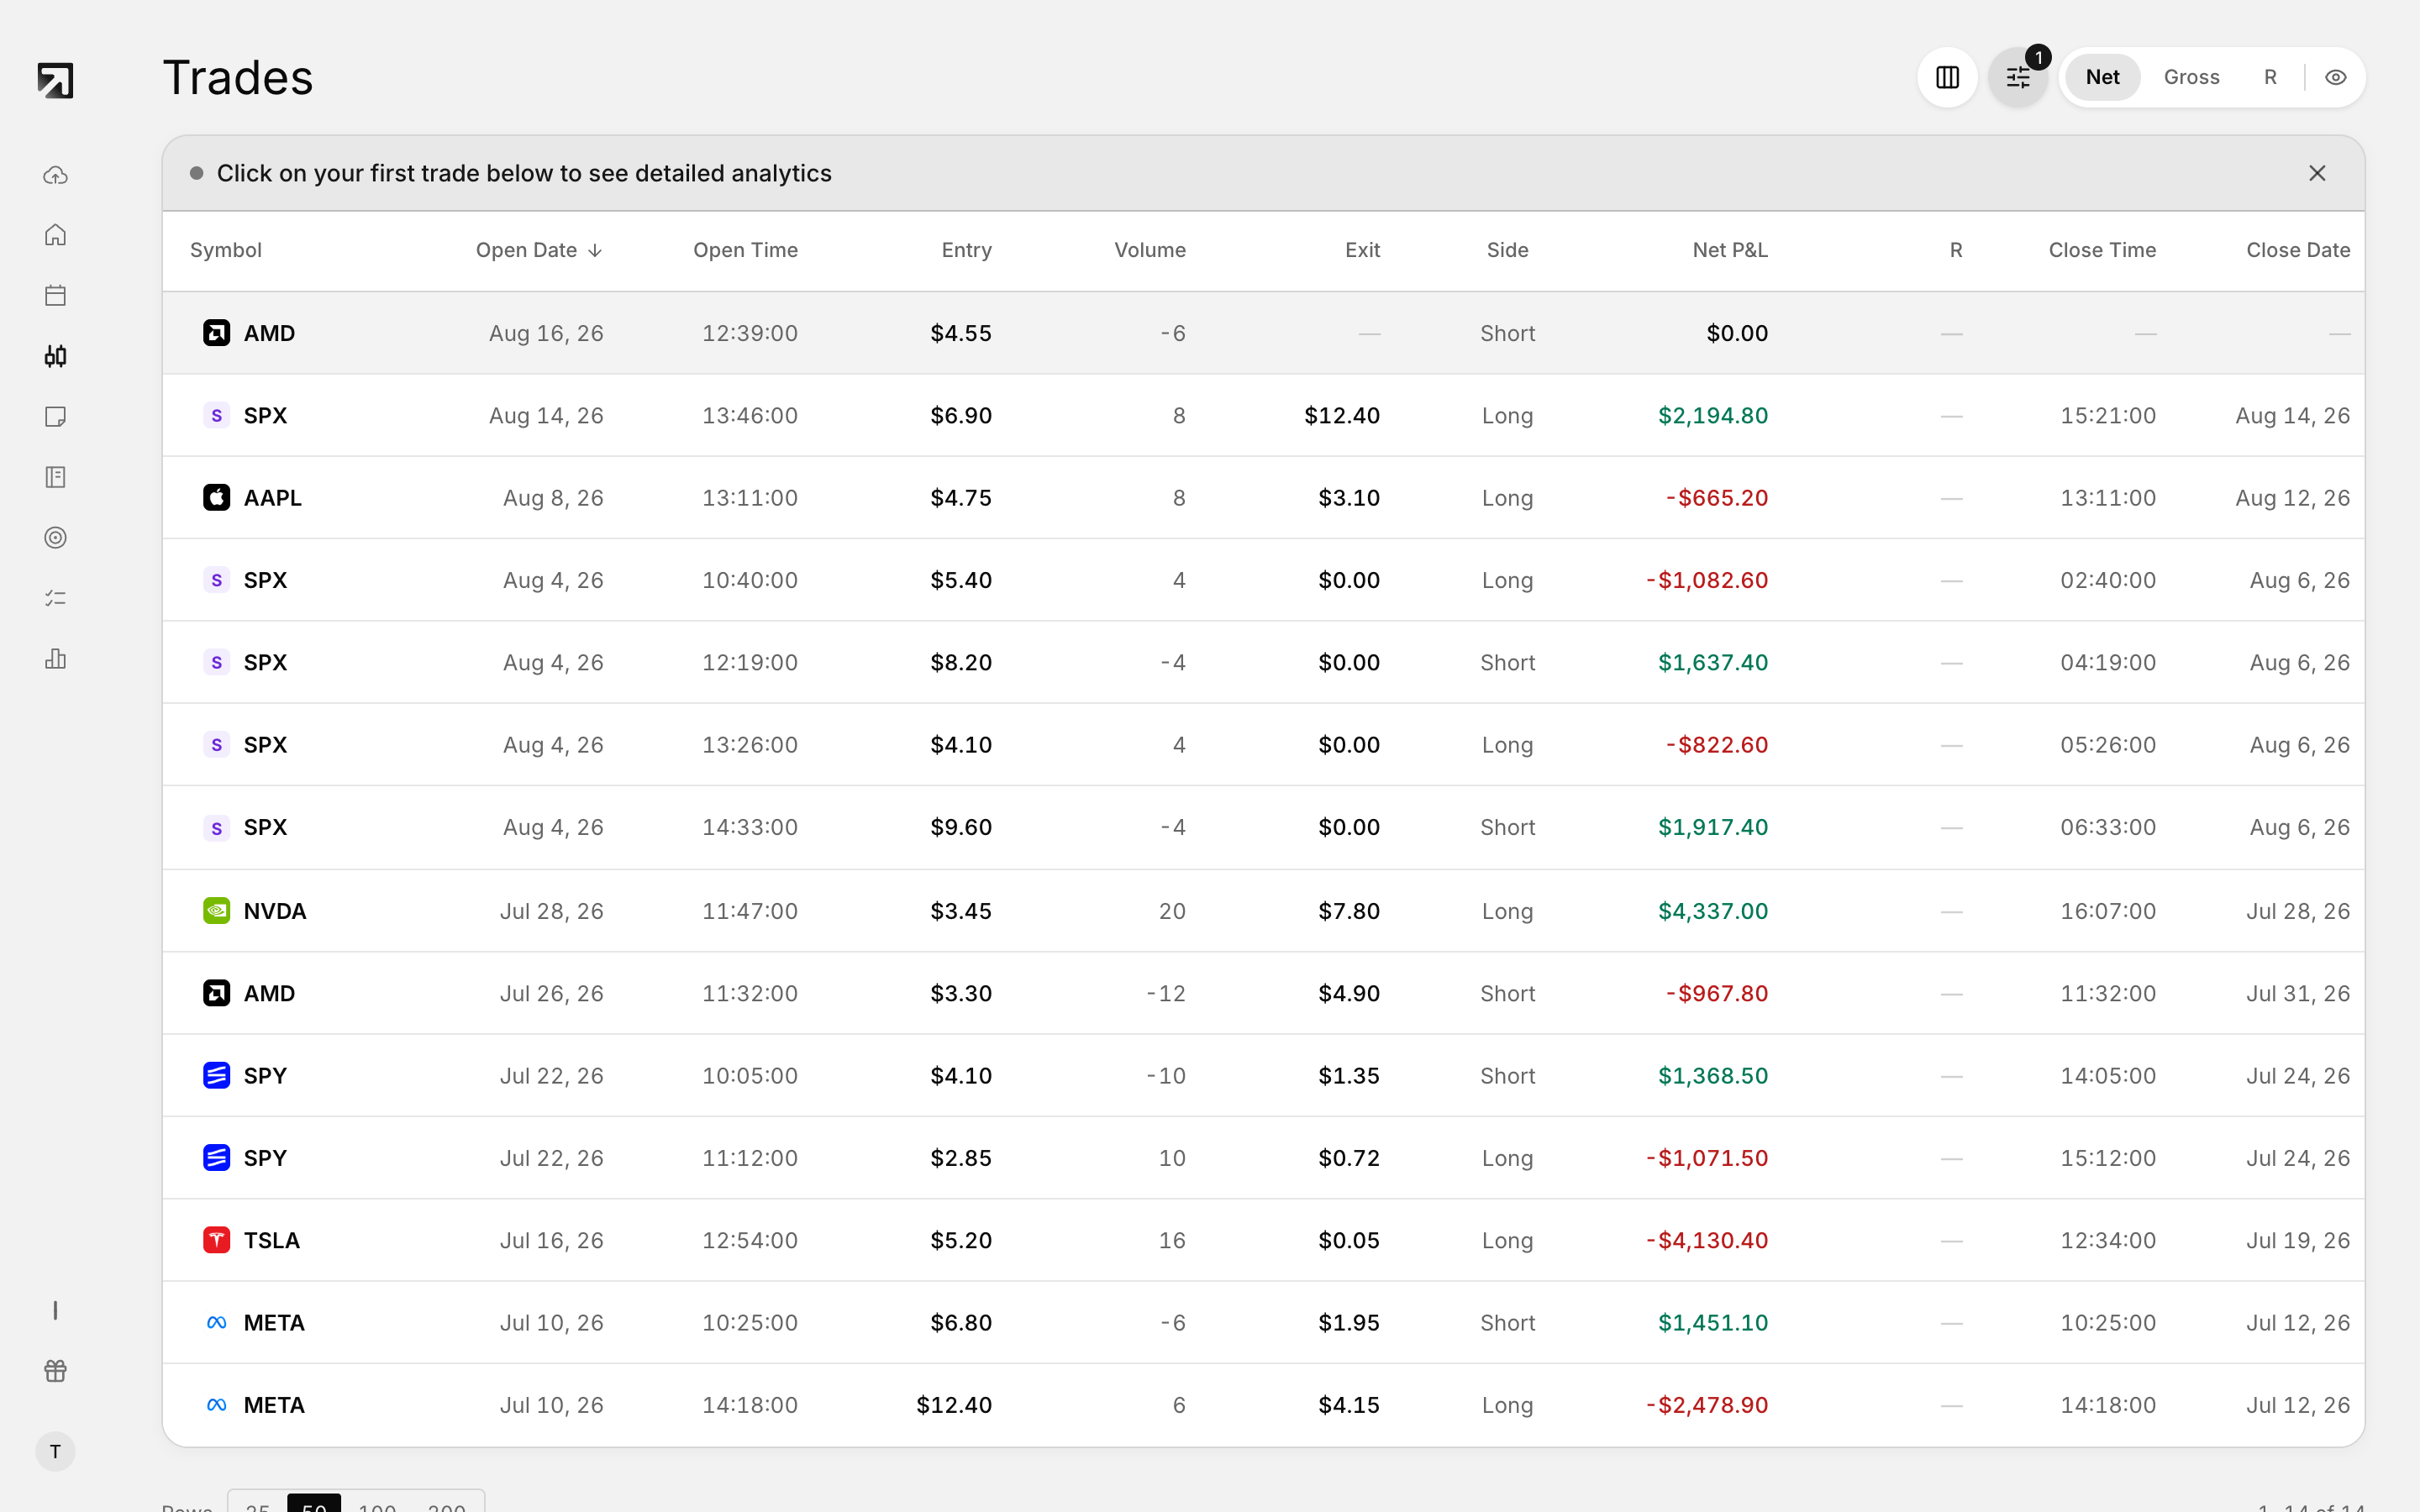Open the calendar view icon
This screenshot has height=1512, width=2420.
click(x=55, y=295)
